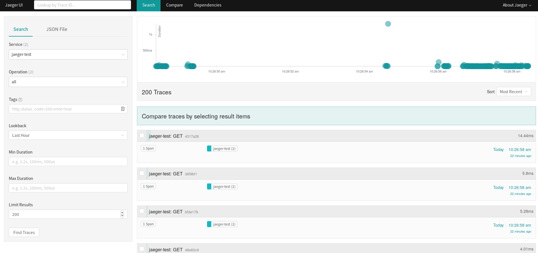Tick the checkbox for trace 36f9bf1
This screenshot has height=253, width=538.
click(x=142, y=173)
